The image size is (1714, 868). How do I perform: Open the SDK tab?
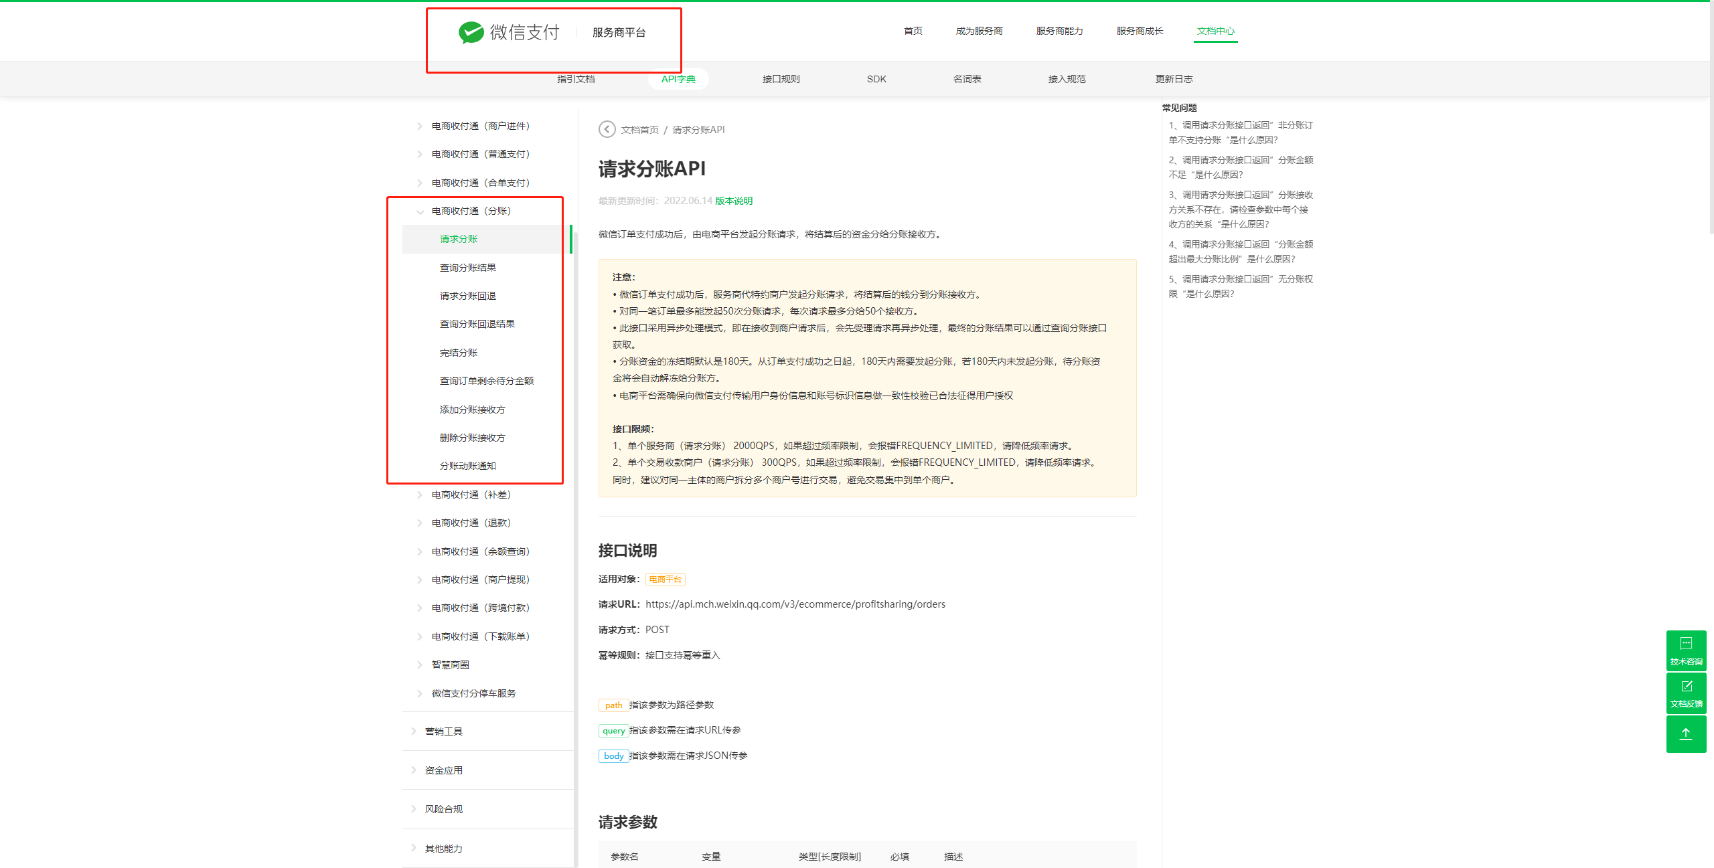[x=876, y=79]
